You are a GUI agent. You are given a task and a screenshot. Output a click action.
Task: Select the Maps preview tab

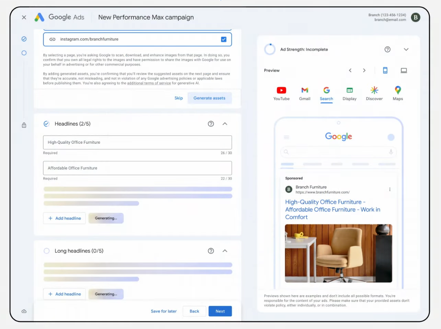coord(398,93)
